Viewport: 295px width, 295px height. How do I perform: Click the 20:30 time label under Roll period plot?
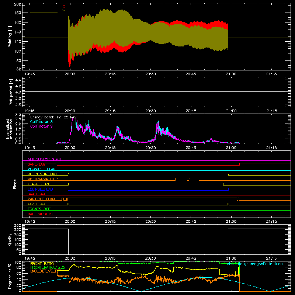pyautogui.click(x=150, y=111)
